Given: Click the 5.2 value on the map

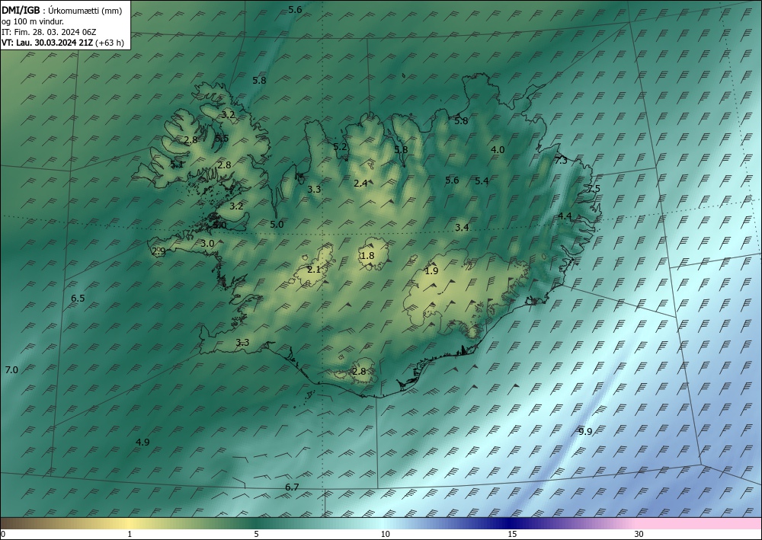Looking at the screenshot, I should (x=340, y=146).
